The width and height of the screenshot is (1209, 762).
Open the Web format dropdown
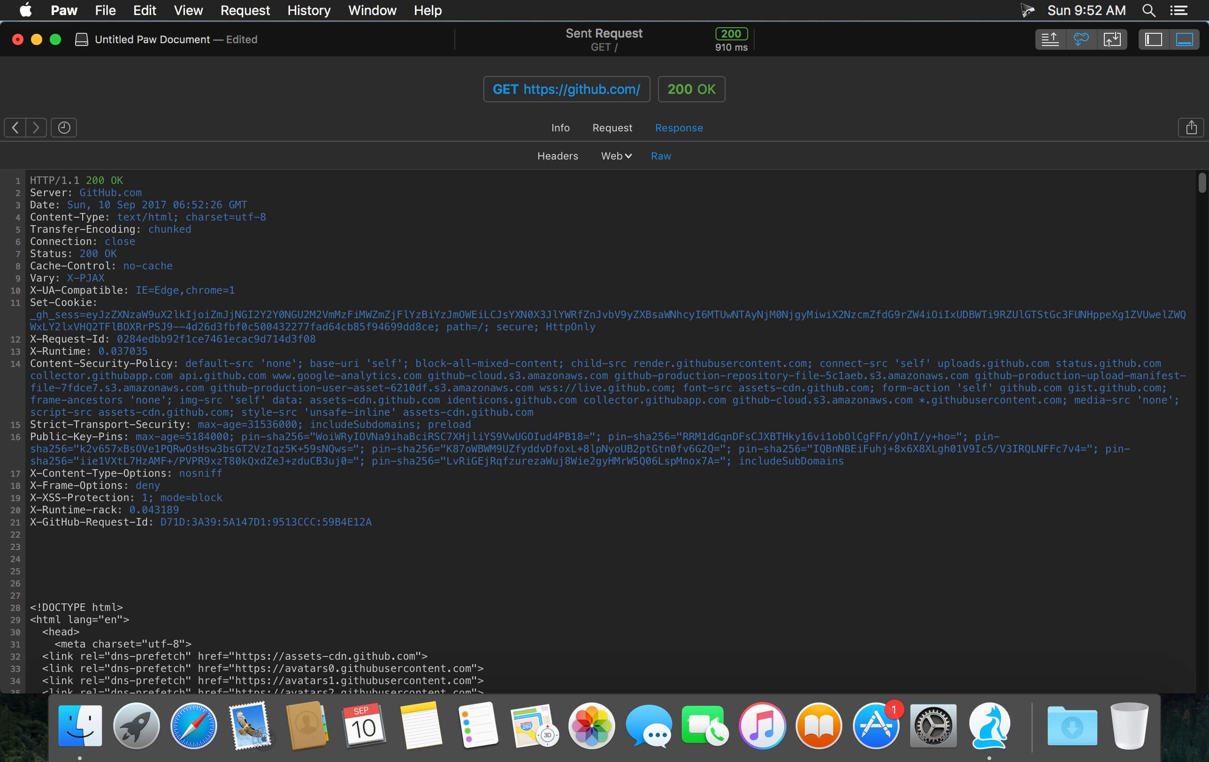[x=616, y=156]
